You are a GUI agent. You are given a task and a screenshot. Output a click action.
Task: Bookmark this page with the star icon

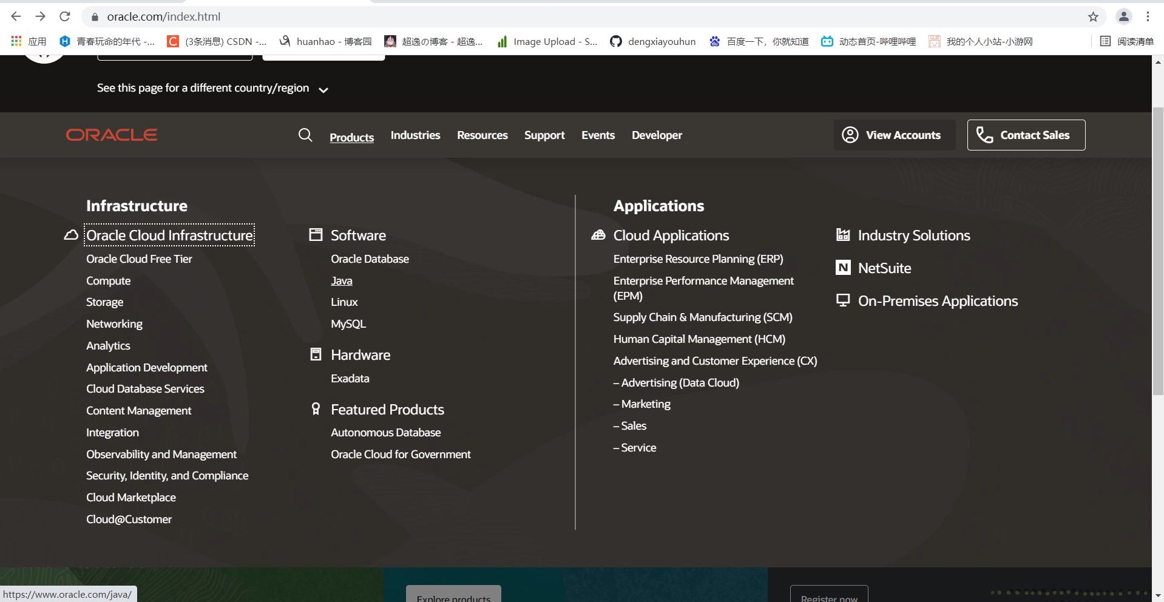pos(1093,17)
